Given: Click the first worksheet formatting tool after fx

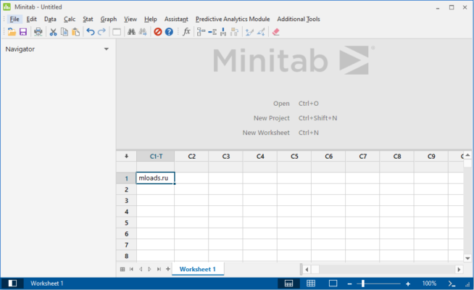Looking at the screenshot, I should (201, 32).
